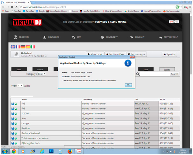
Task: Click the search text field
Action: pyautogui.click(x=155, y=74)
